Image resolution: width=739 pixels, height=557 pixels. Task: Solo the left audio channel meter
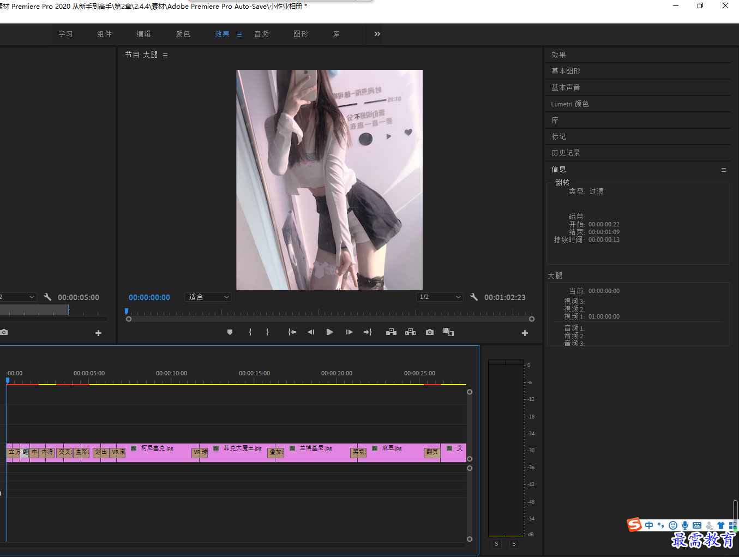497,544
